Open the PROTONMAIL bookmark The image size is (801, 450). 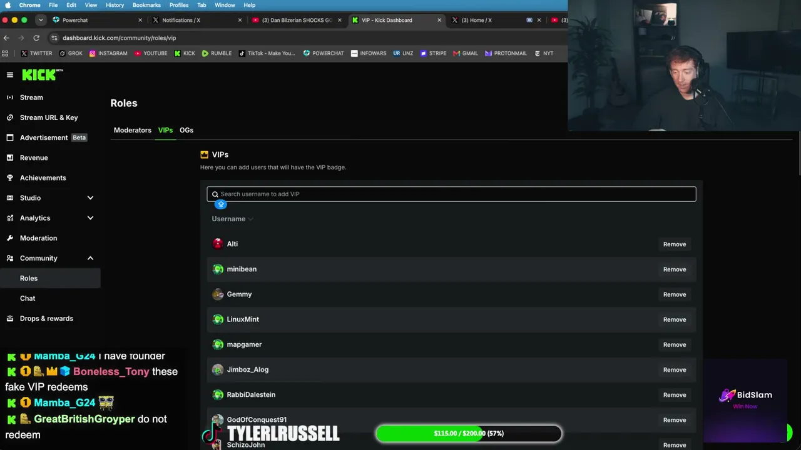point(506,53)
